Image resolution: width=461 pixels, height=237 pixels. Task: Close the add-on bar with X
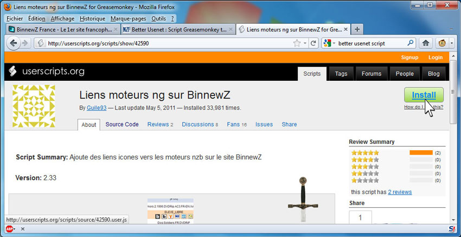23,229
